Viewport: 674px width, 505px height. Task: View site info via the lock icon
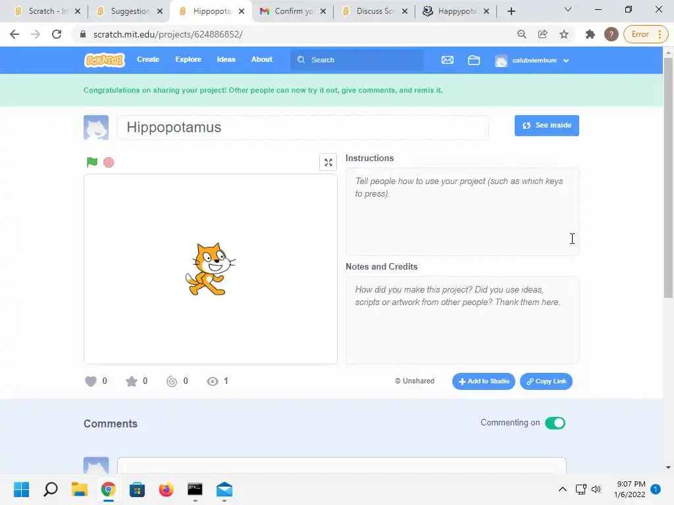[83, 34]
